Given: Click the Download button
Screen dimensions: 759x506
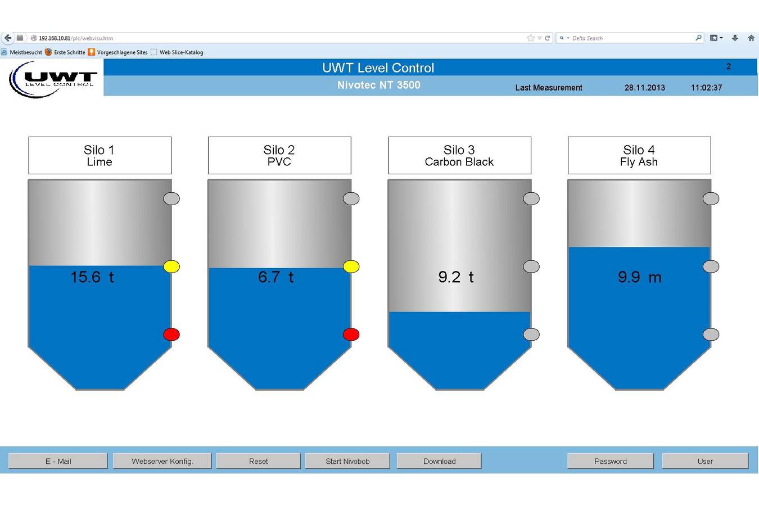Looking at the screenshot, I should coord(439,461).
